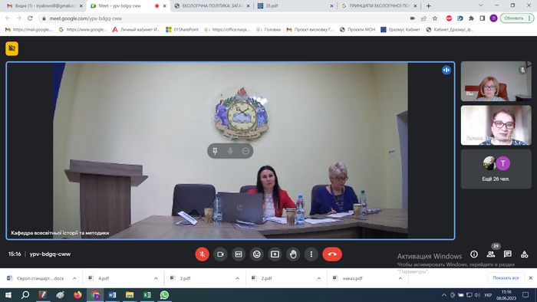Toggle the camera button in Meet
The image size is (537, 302).
coord(220,254)
